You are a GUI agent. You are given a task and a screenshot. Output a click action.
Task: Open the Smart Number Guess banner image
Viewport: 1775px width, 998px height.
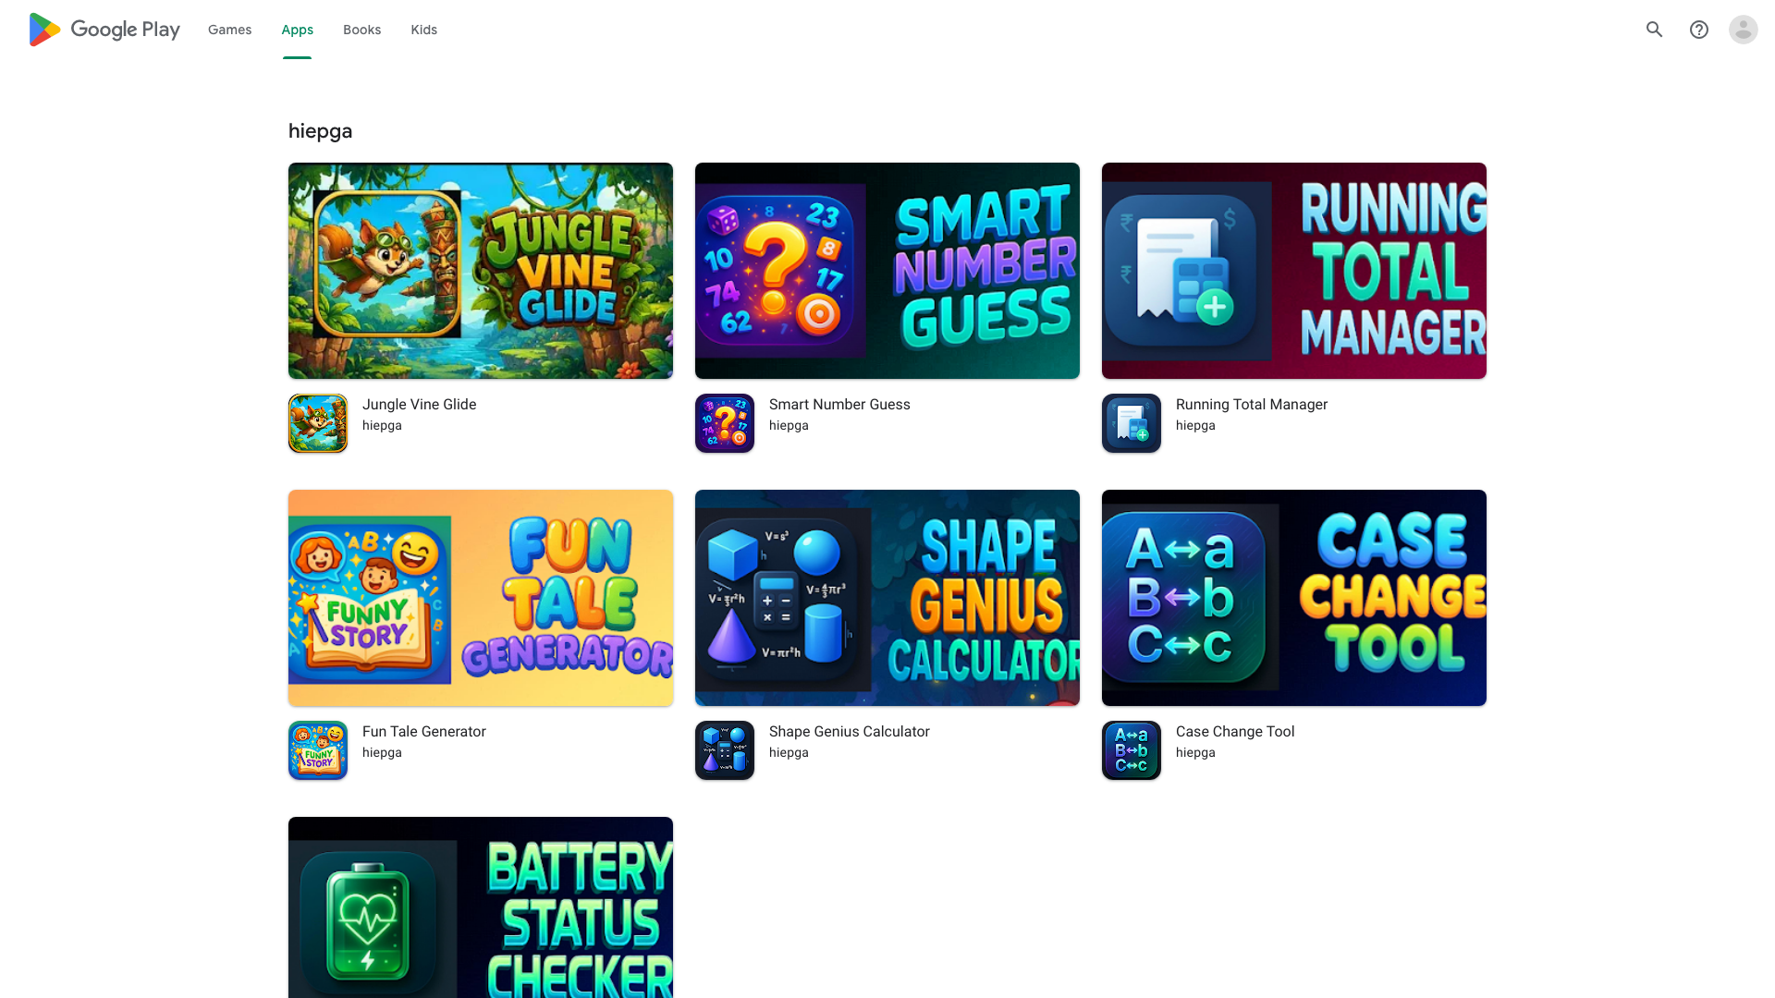pyautogui.click(x=887, y=271)
